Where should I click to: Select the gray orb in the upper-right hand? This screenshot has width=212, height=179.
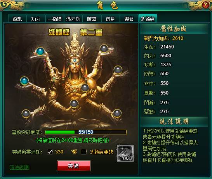104,48
